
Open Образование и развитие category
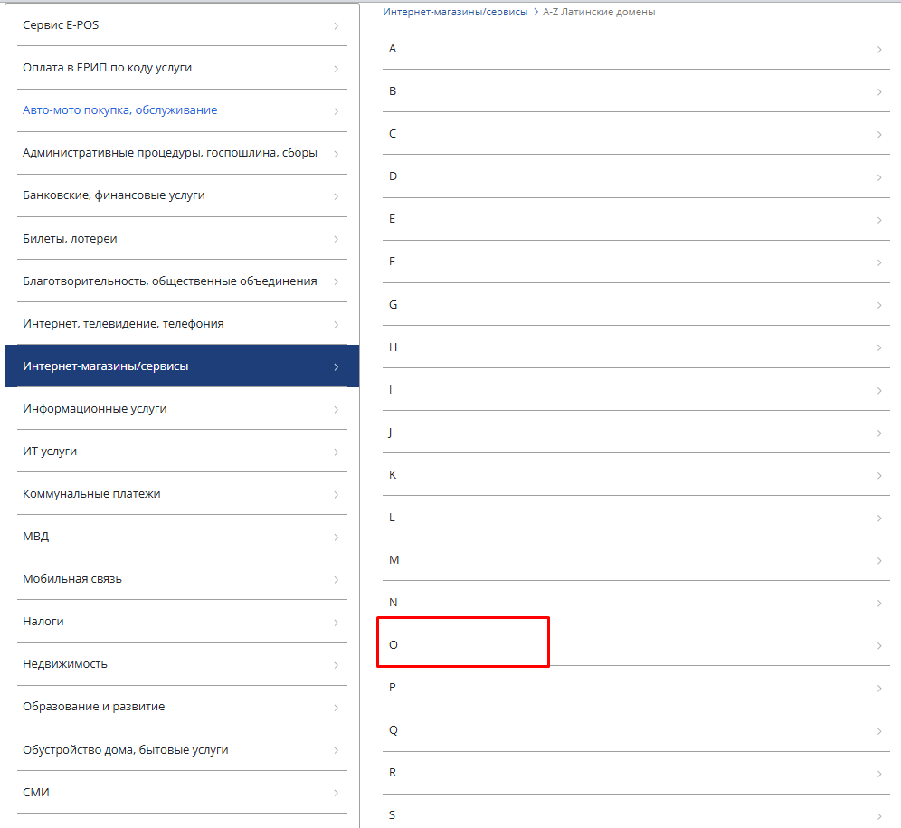click(x=182, y=707)
